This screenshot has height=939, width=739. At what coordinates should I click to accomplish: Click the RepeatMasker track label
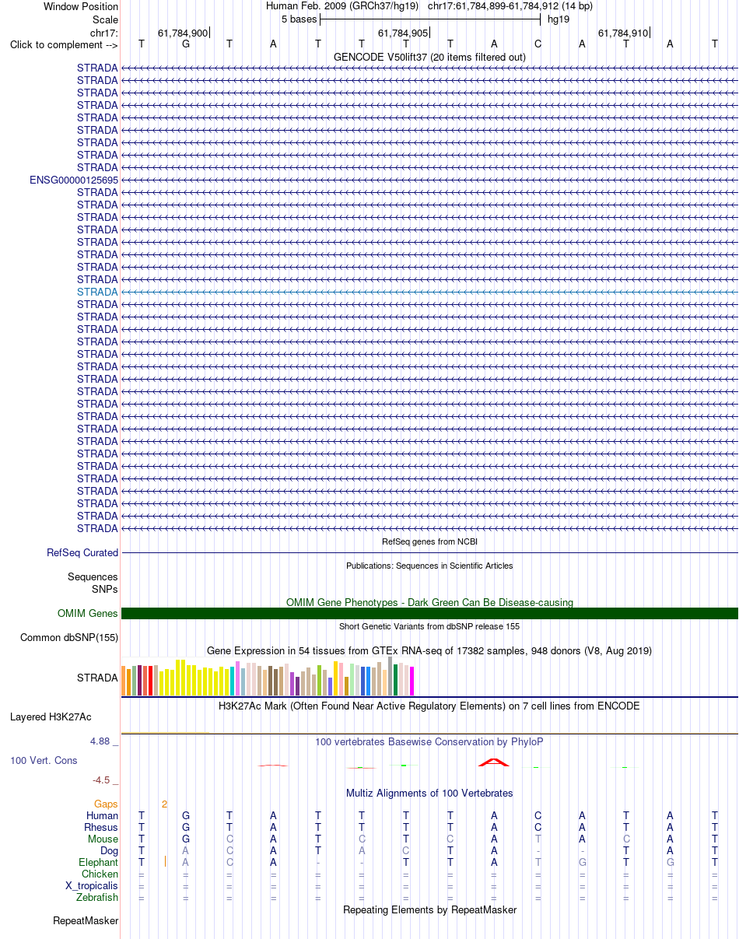coord(86,921)
